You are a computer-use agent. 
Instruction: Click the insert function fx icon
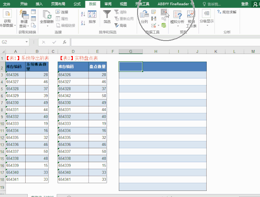pyautogui.click(x=64, y=42)
